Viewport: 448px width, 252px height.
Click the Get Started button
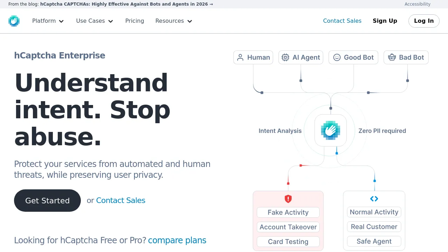pos(47,201)
